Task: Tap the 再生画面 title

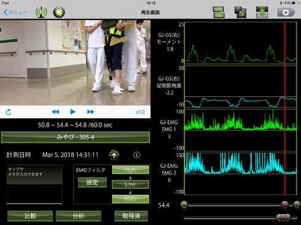Action: click(150, 12)
